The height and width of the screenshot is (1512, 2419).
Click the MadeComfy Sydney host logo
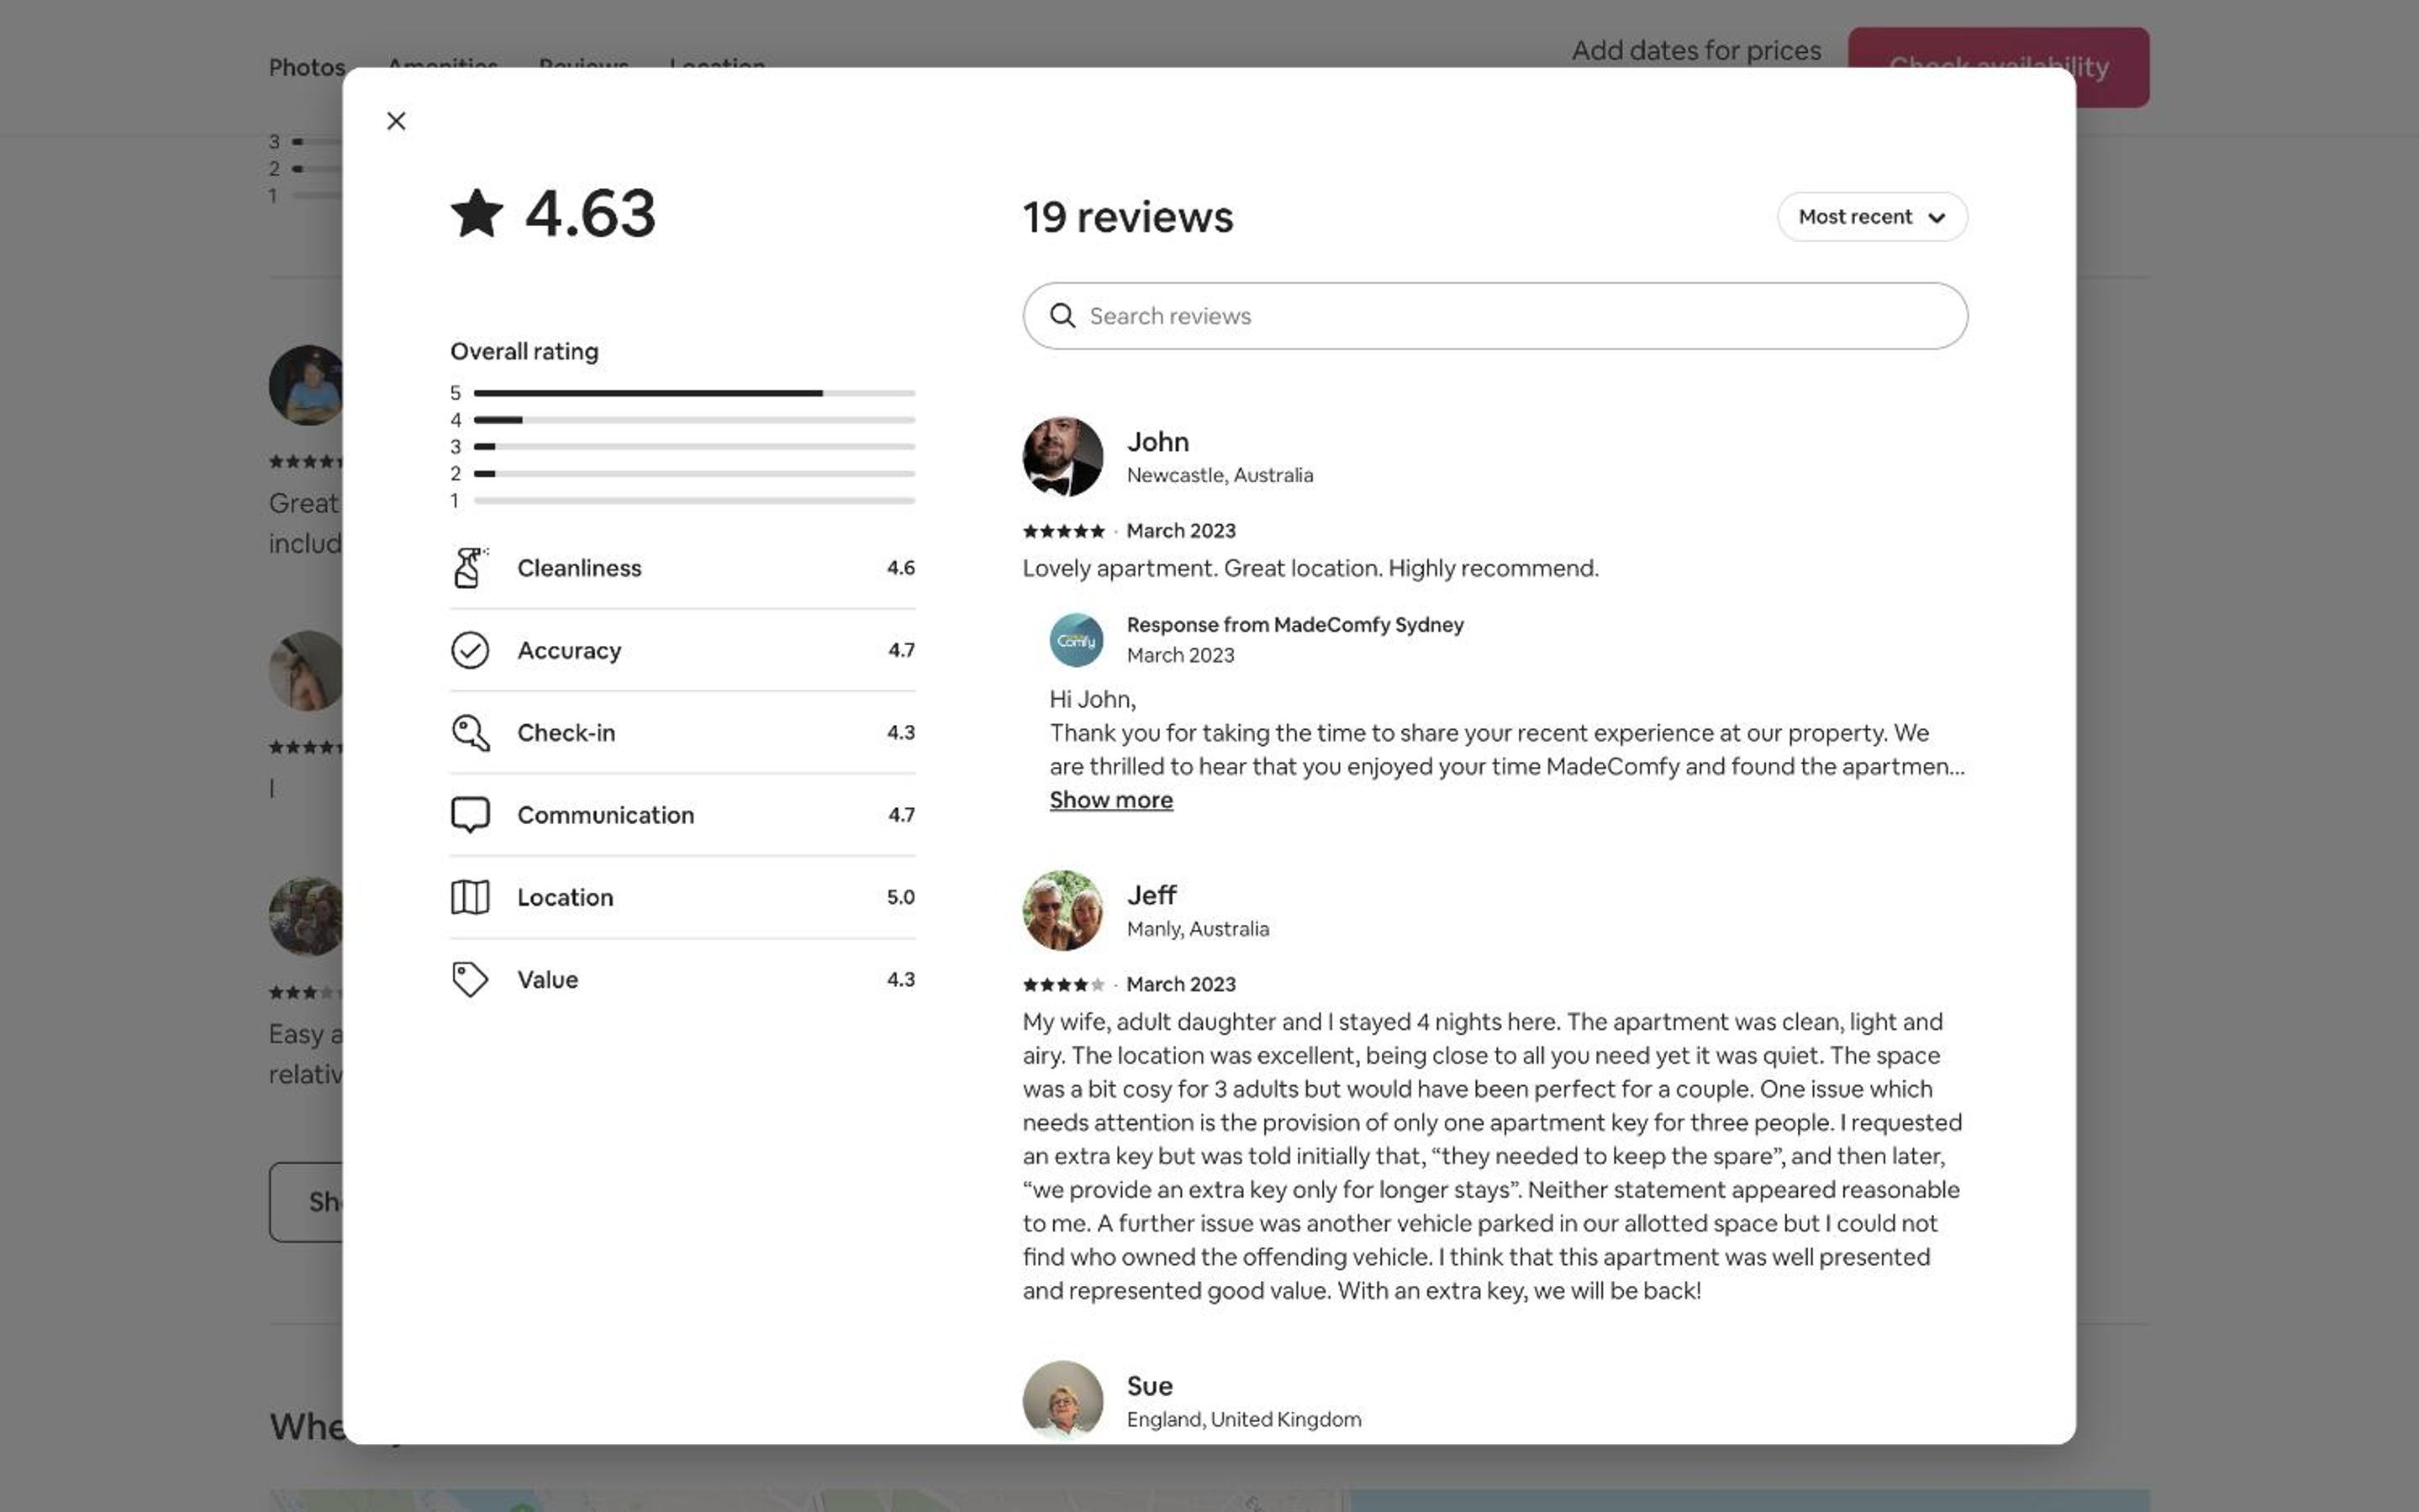(1077, 640)
